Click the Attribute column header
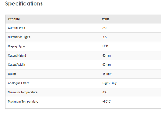 (13, 19)
